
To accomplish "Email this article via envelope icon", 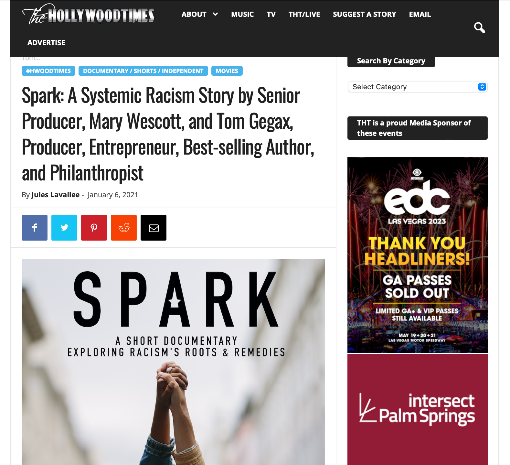I will [154, 228].
